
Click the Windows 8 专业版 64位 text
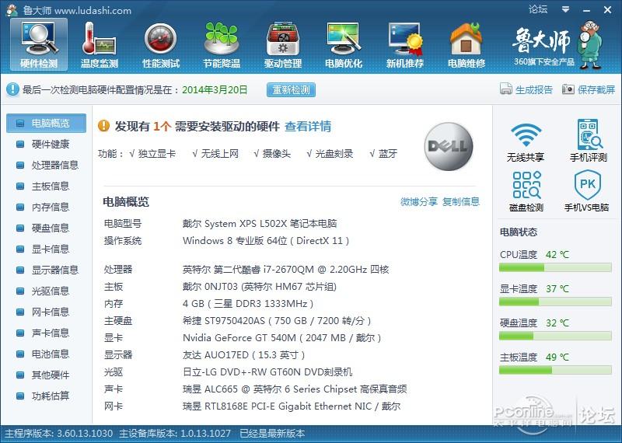point(266,241)
